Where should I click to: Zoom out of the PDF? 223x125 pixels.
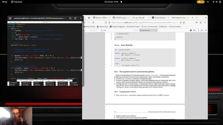[x=134, y=30]
